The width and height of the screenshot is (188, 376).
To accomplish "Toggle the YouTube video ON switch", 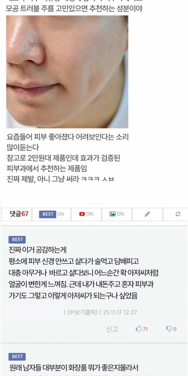I will (x=86, y=214).
